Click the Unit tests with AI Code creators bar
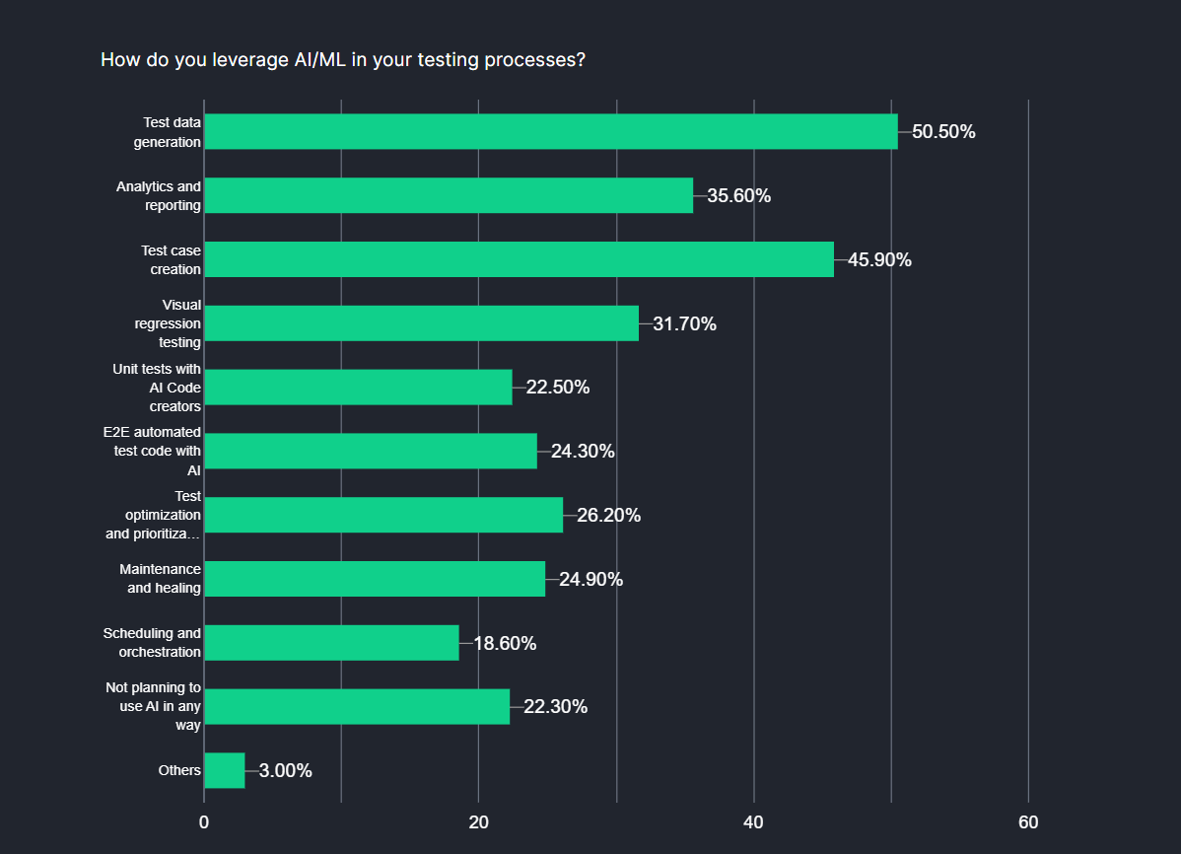 click(x=358, y=387)
